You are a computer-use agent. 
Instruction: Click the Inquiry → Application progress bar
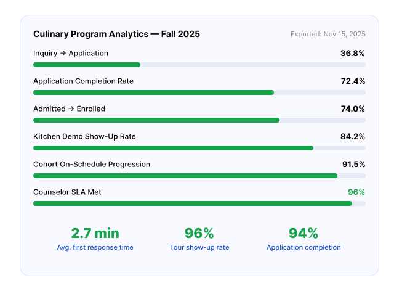coord(199,65)
